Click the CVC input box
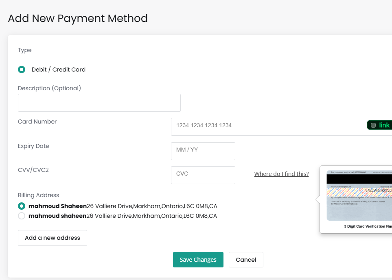The height and width of the screenshot is (280, 392). [x=203, y=175]
